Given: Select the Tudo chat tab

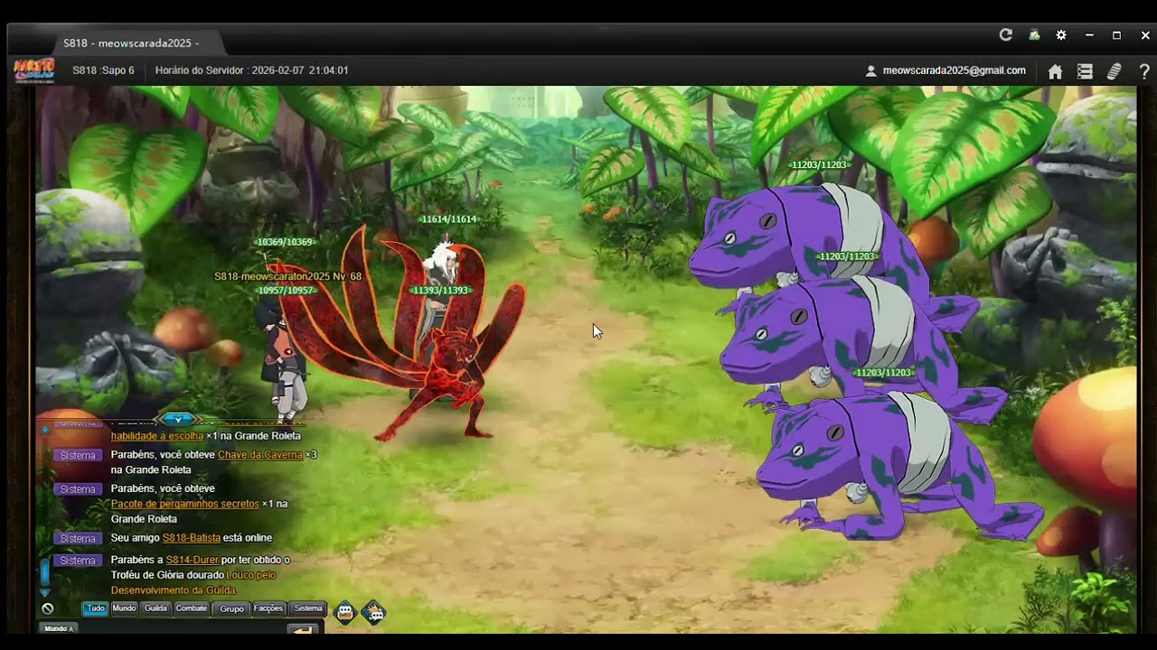Looking at the screenshot, I should click(x=95, y=608).
